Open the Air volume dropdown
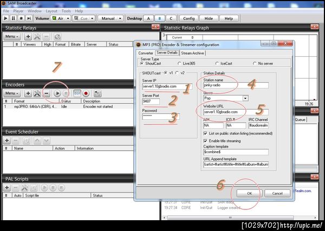 coord(68,18)
